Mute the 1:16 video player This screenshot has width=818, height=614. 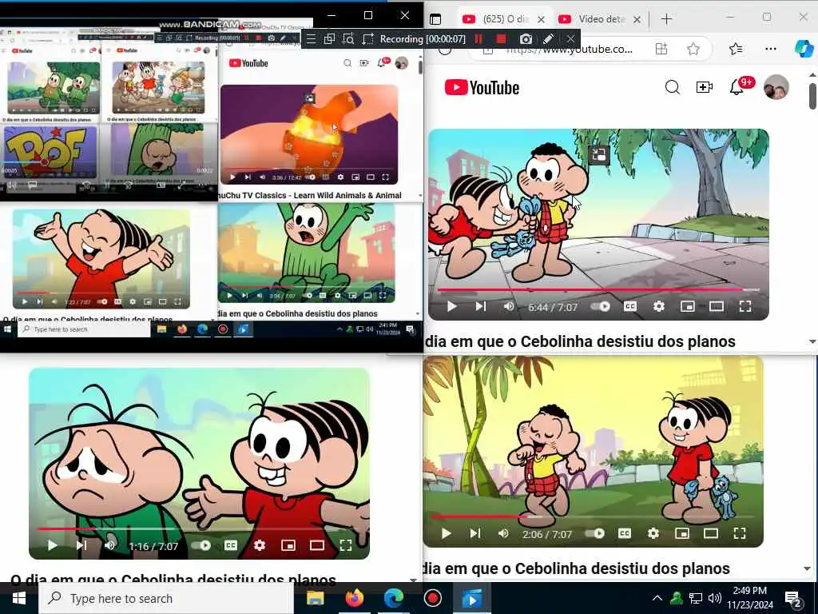pyautogui.click(x=109, y=545)
